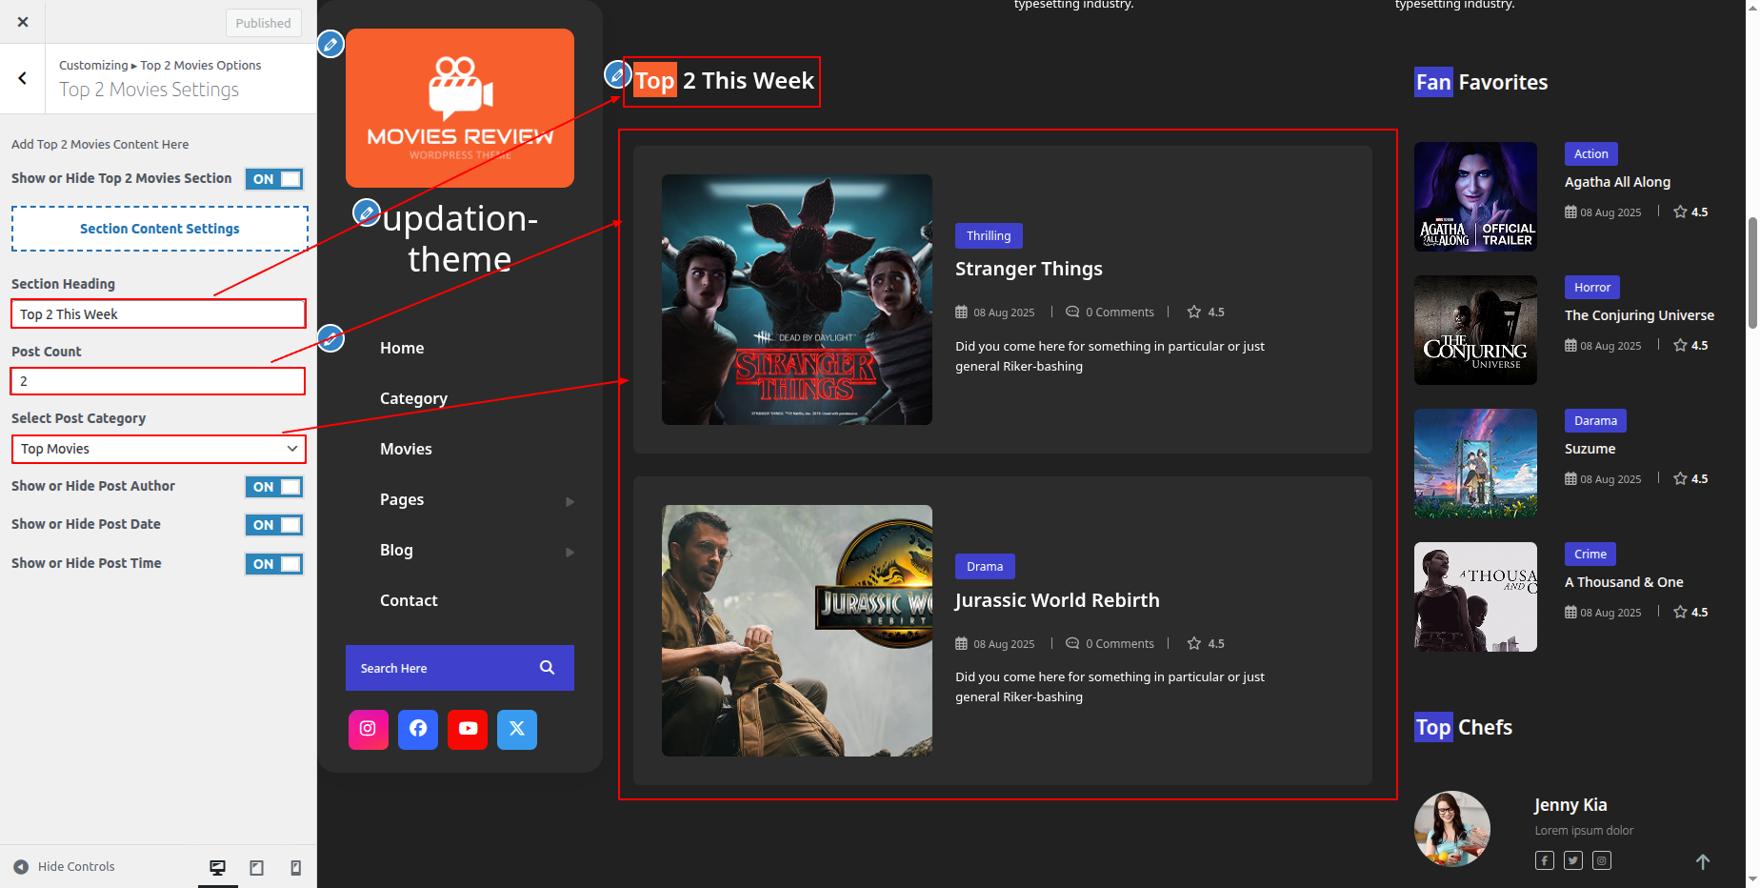Open the Contact menu item
Viewport: 1760px width, 888px height.
tap(409, 600)
